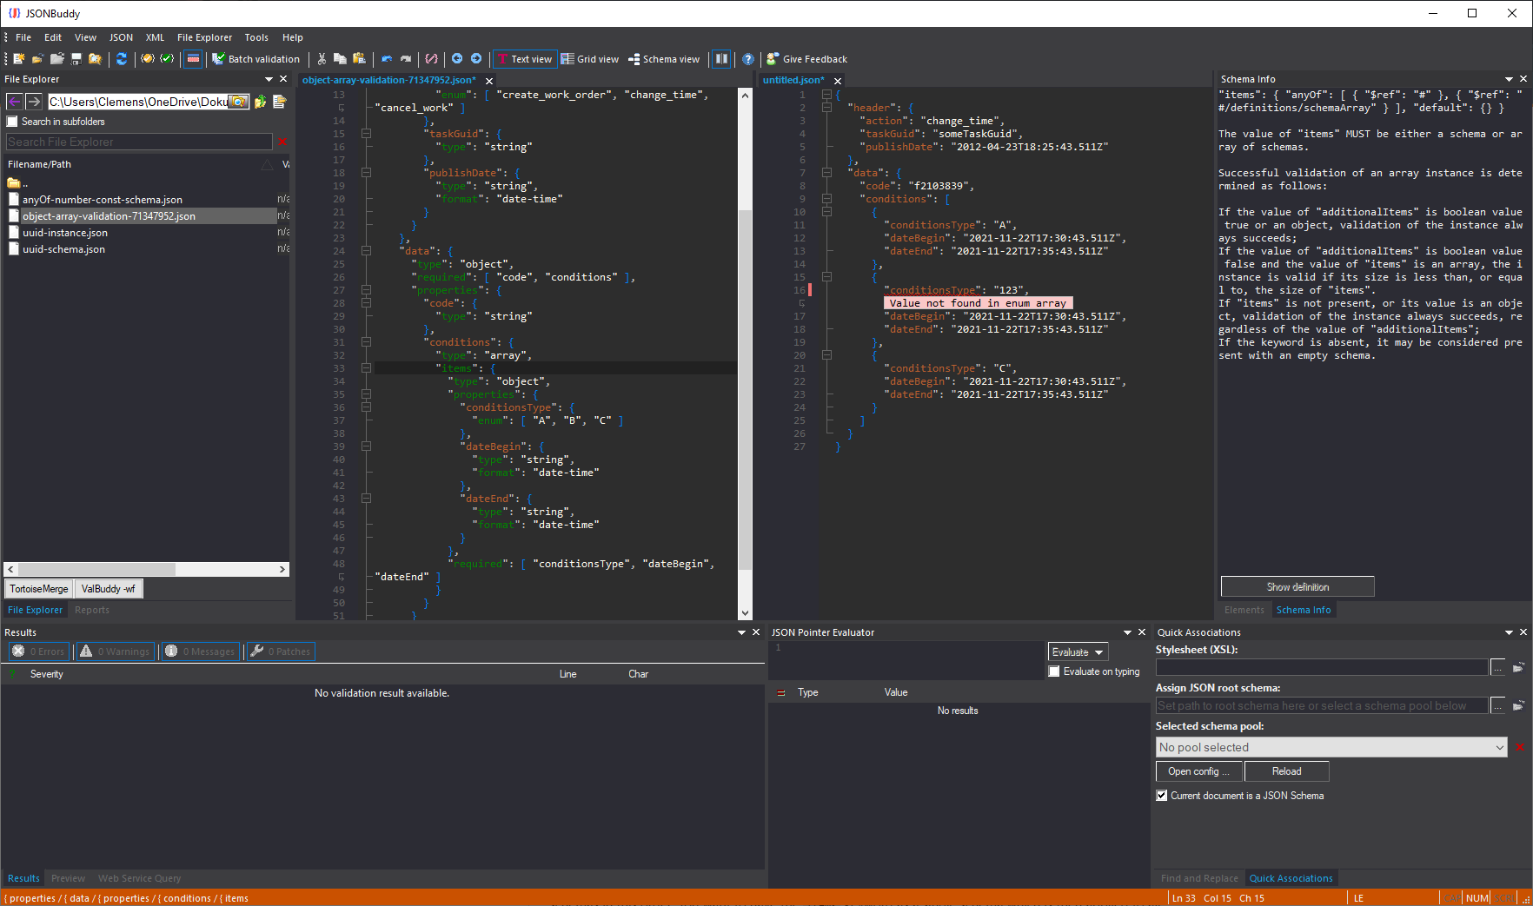
Task: Click the schema editor vertical scrollbar thumb
Action: tap(745, 390)
